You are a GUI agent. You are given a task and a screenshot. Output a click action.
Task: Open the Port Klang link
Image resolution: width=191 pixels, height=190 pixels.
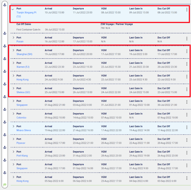[22, 156]
